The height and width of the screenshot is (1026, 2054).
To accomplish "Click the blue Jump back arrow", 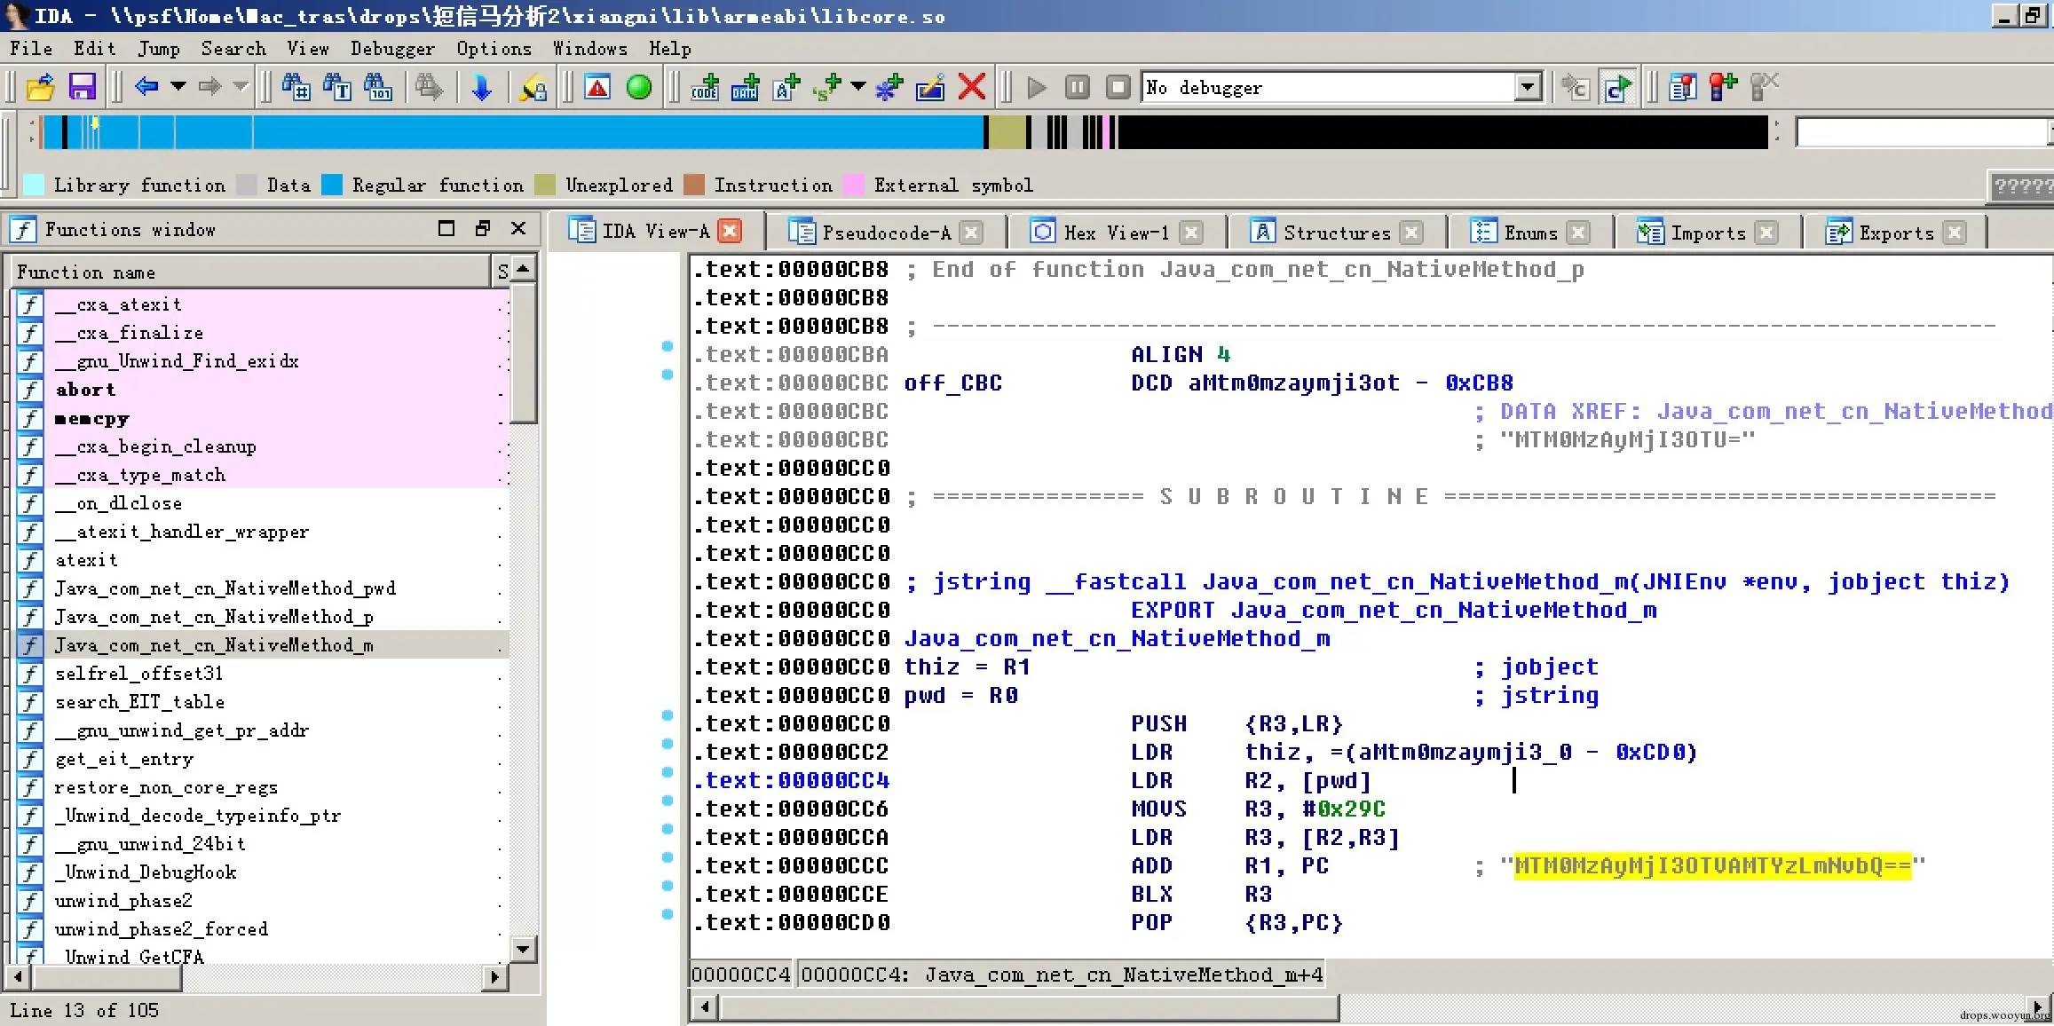I will point(146,87).
